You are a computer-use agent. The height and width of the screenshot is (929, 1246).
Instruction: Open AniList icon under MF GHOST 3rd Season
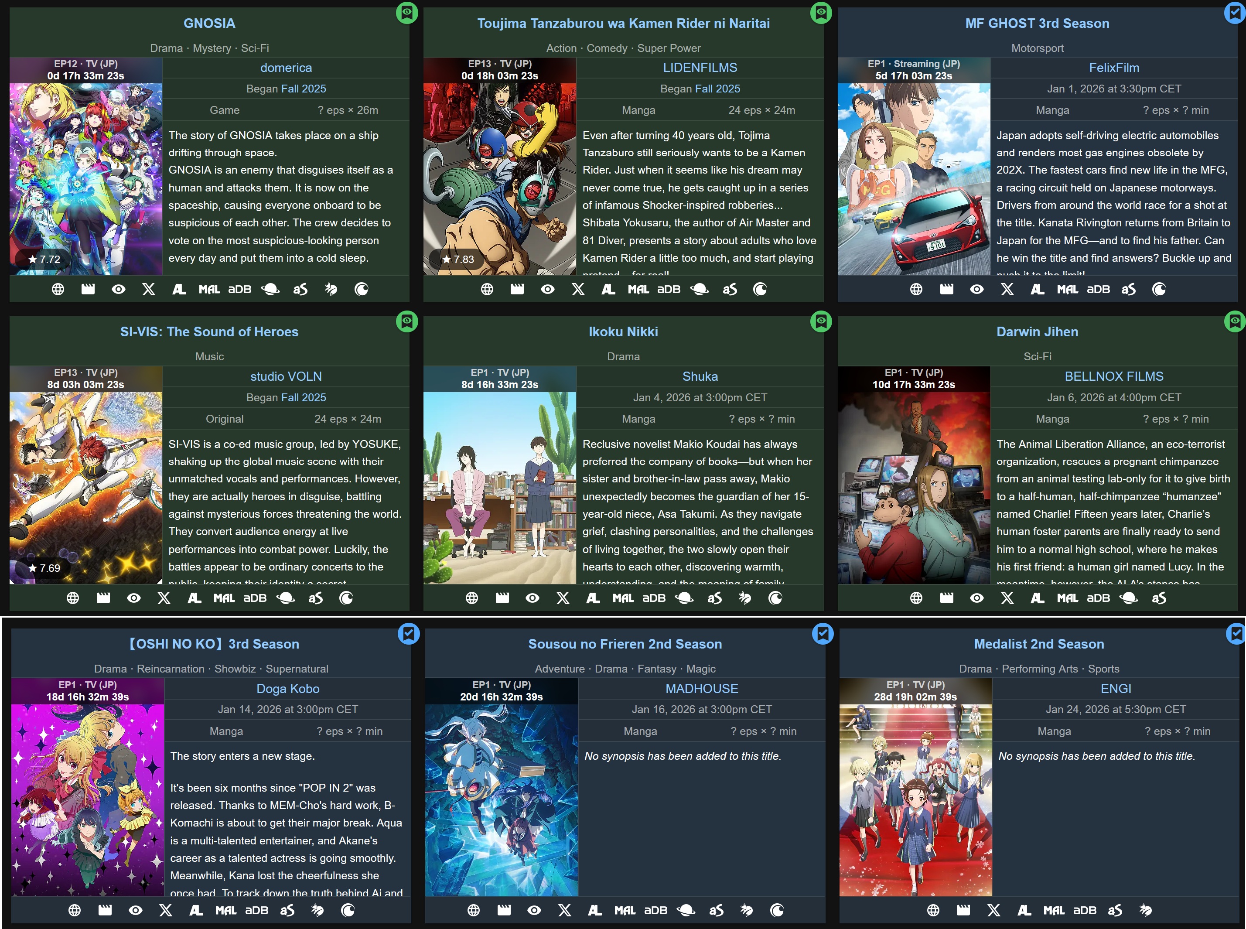pos(1038,289)
